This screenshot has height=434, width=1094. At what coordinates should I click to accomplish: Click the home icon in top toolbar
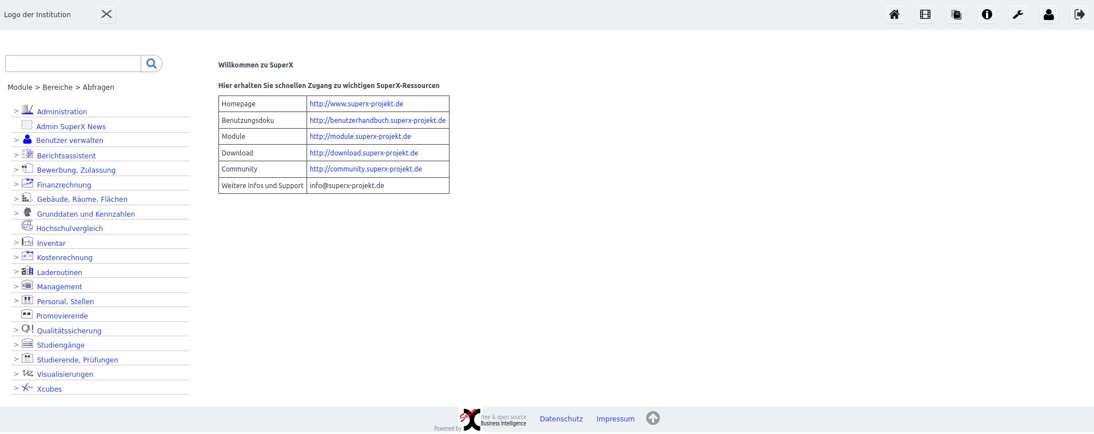[894, 15]
